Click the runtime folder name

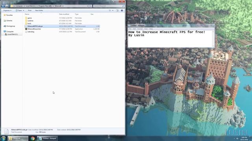(x=30, y=21)
